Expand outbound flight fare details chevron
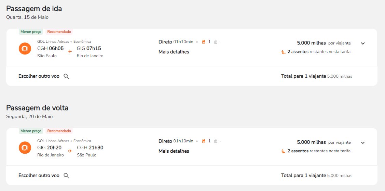Screen dimensions: 385x191 (363, 43)
